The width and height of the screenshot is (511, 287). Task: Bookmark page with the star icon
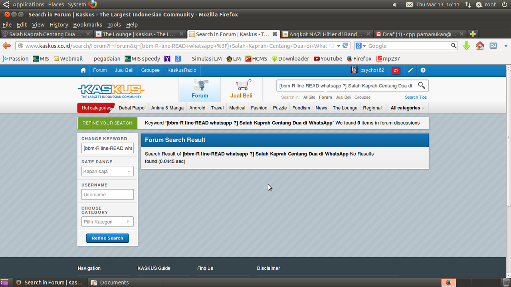coord(331,46)
